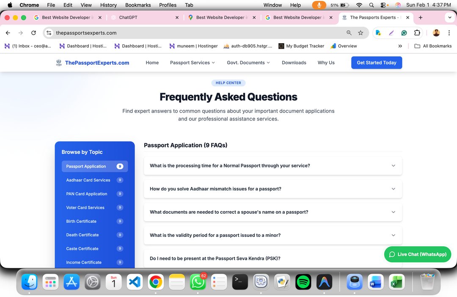Start Live Chat on WhatsApp
Screen dimensions: 457x297
[x=418, y=254]
